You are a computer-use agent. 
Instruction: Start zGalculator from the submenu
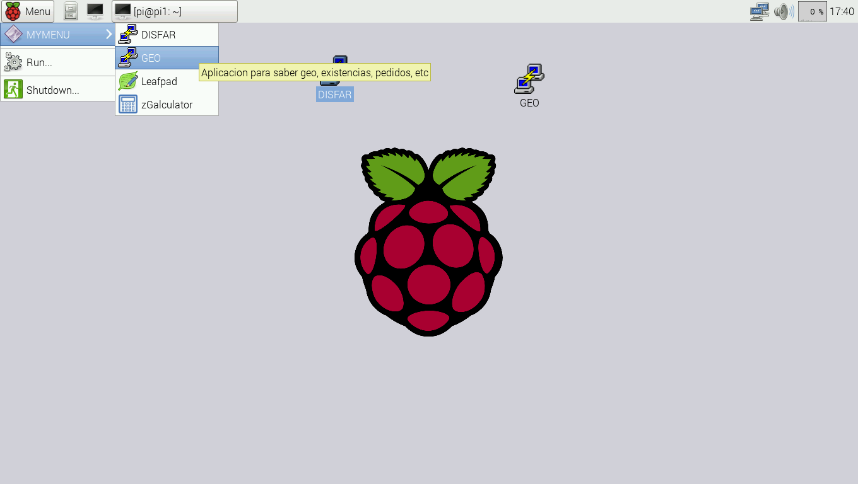coord(167,105)
